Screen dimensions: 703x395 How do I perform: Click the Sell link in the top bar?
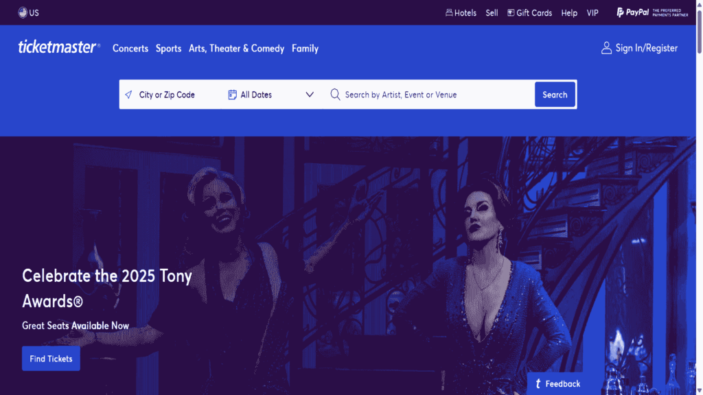click(x=492, y=12)
